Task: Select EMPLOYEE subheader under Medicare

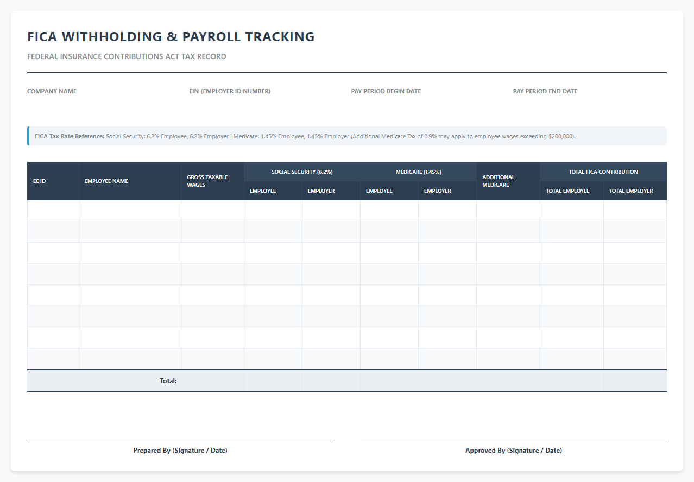Action: 389,191
